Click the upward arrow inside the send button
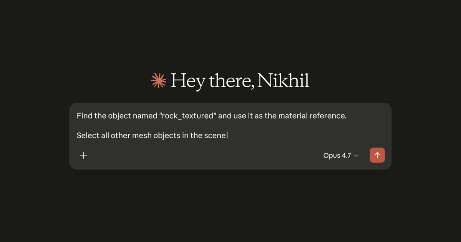 click(x=377, y=155)
